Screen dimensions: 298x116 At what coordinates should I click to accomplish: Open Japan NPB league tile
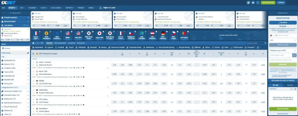[99, 36]
